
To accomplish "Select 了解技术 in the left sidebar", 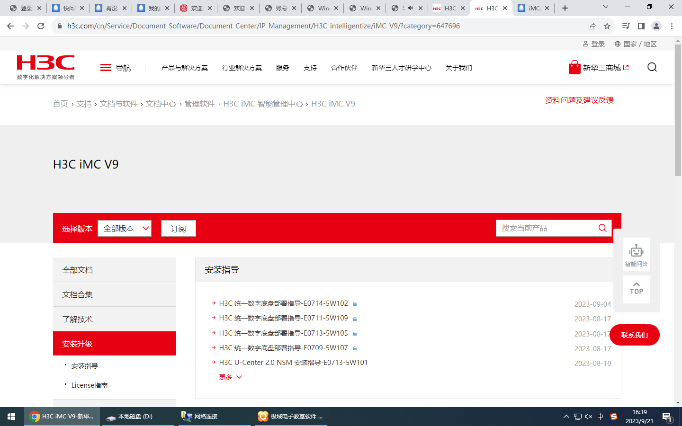I will click(115, 319).
